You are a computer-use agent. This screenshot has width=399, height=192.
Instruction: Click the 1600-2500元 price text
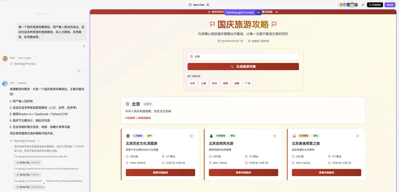138,163
